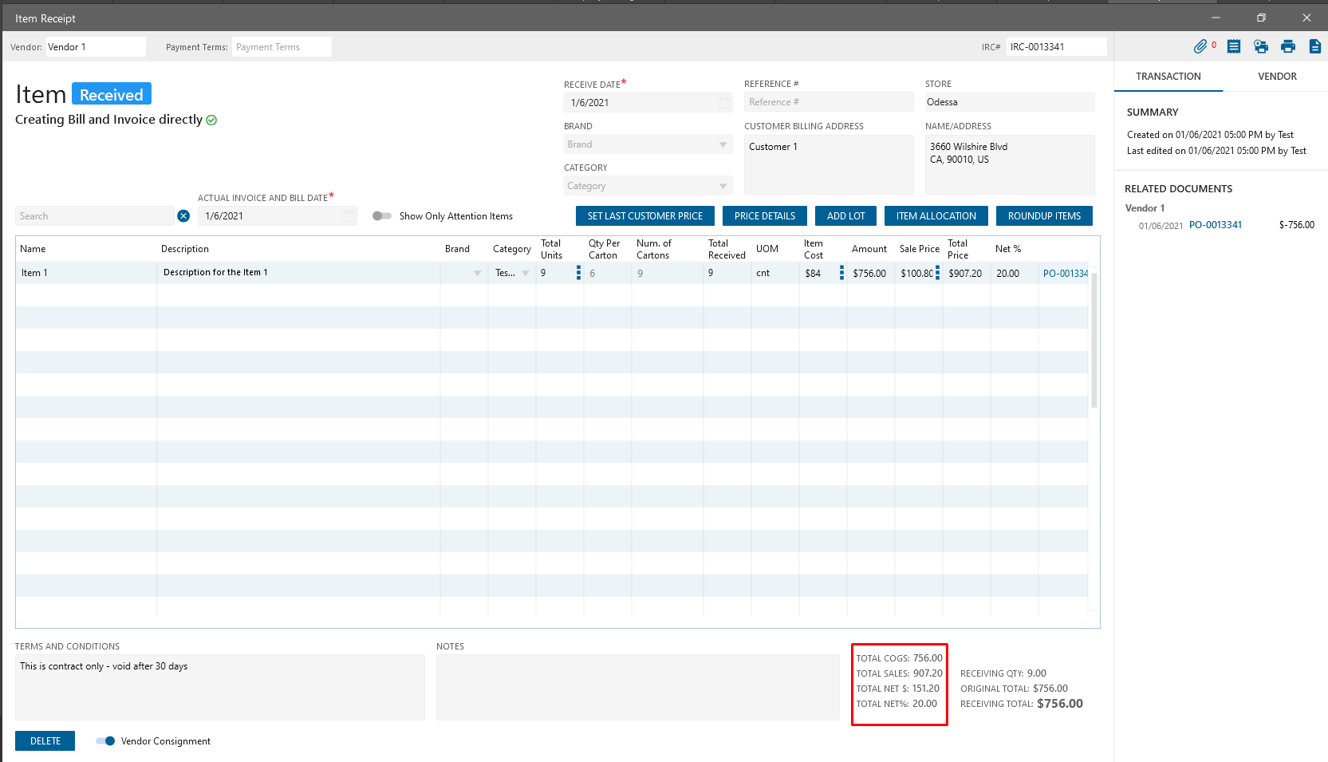Click the Notes text area
Viewport: 1328px width, 762px height.
pos(638,688)
